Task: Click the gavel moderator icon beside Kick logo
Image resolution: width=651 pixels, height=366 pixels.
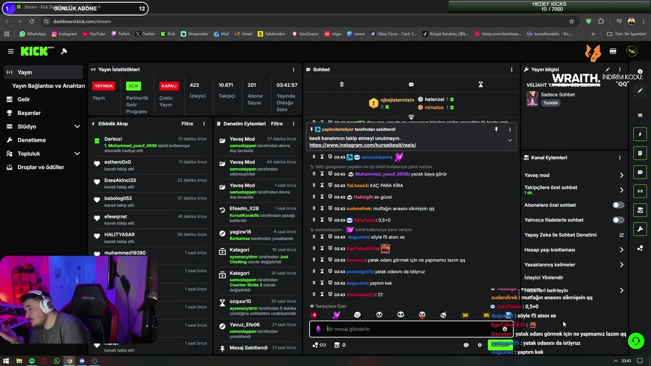Action: point(64,51)
